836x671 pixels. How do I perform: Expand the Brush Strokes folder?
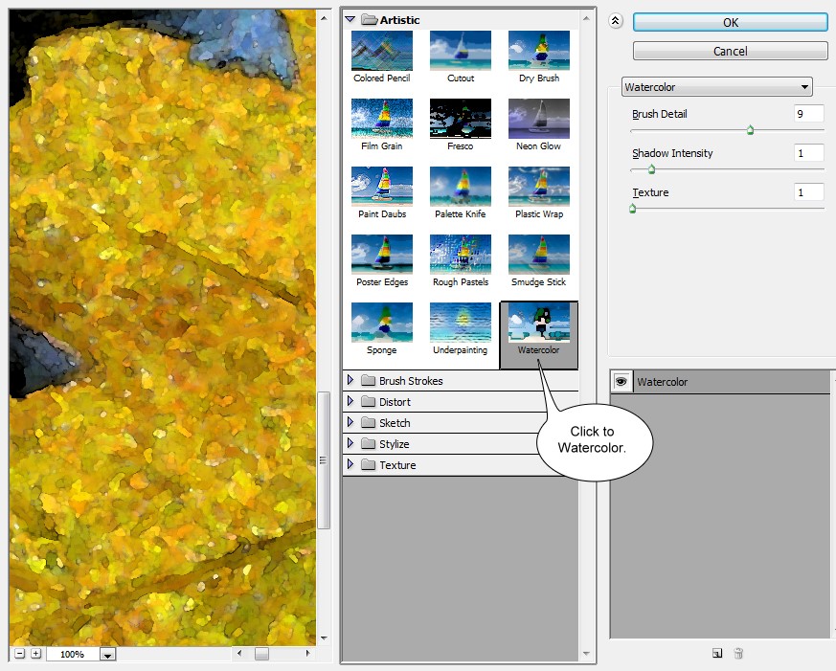(x=350, y=381)
